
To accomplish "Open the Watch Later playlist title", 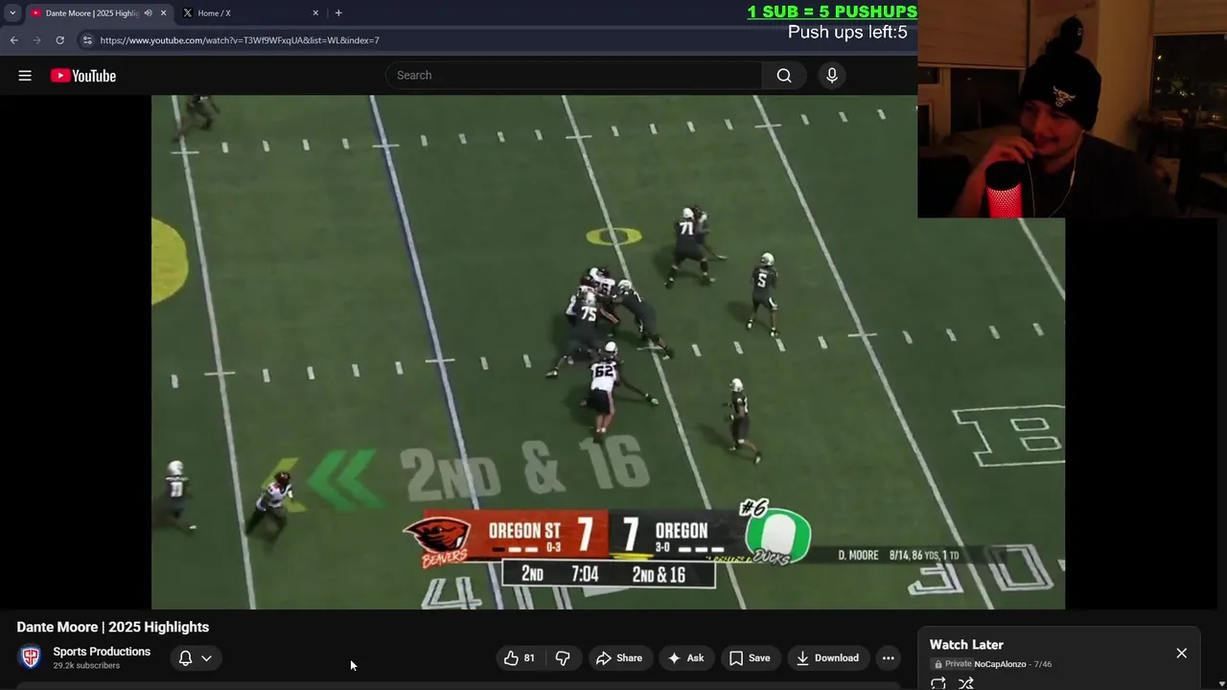I will click(x=966, y=645).
